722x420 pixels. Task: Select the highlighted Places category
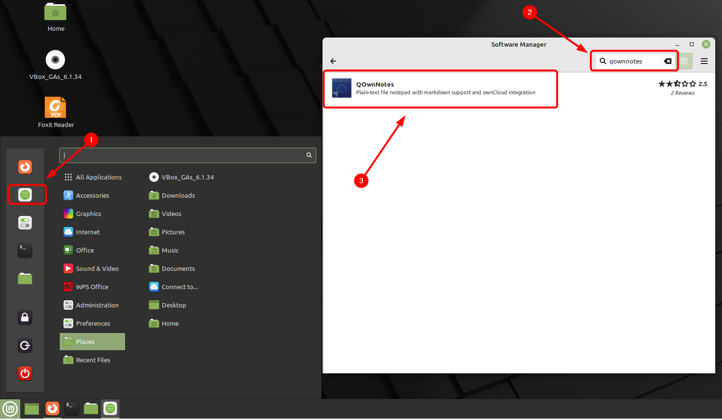pos(92,342)
